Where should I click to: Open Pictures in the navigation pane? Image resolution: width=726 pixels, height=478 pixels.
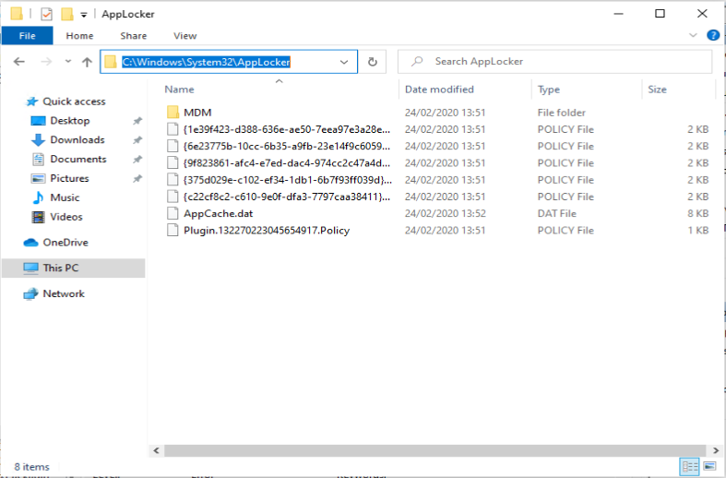(69, 178)
